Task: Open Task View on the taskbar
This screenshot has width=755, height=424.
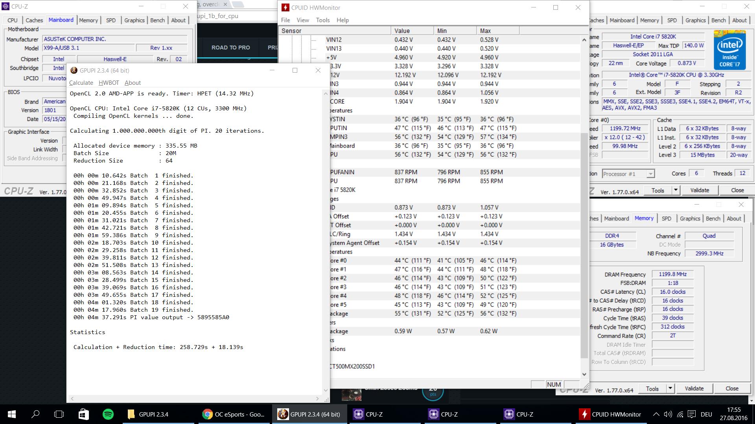Action: [59, 414]
